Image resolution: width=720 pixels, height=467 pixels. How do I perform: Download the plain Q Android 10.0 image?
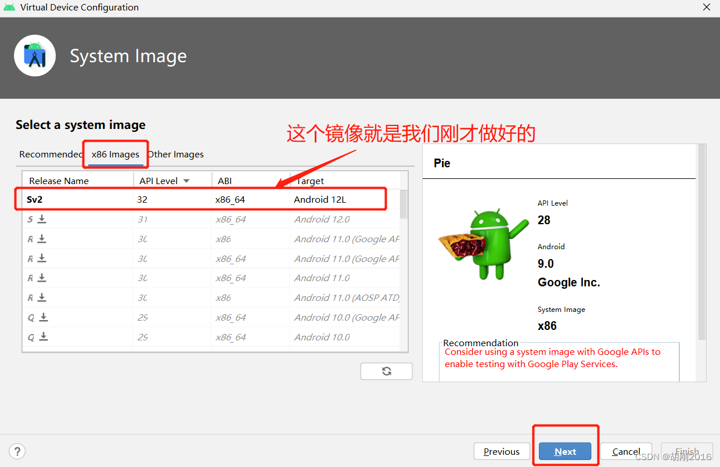click(43, 337)
